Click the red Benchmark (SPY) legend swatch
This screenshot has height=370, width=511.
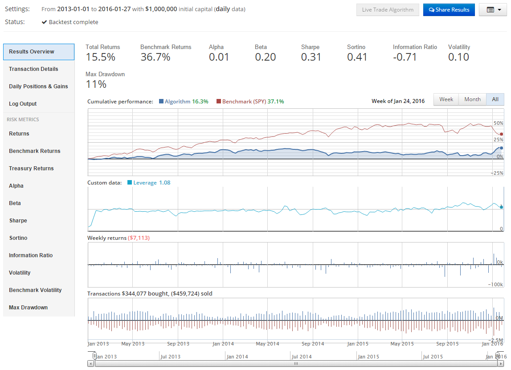tap(219, 102)
